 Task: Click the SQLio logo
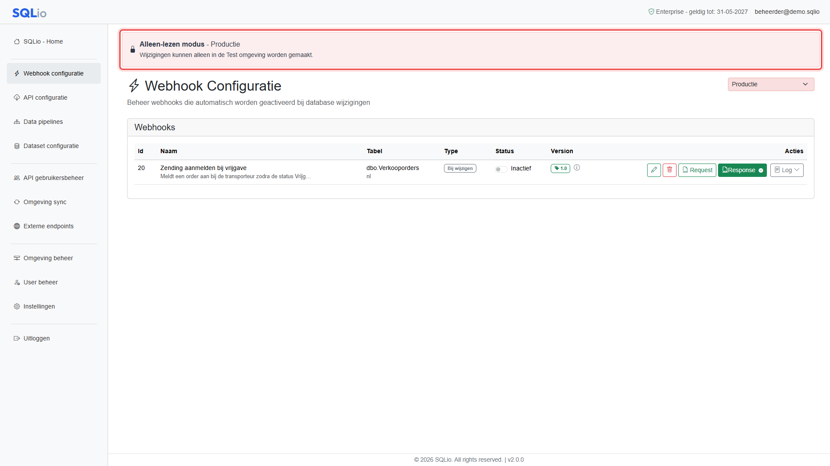click(x=29, y=13)
